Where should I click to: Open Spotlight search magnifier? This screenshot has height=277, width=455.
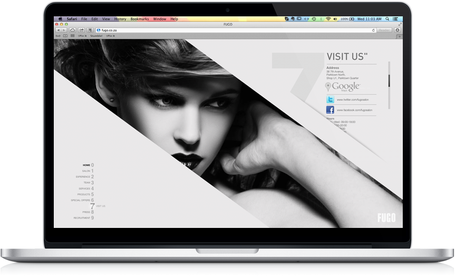click(387, 19)
